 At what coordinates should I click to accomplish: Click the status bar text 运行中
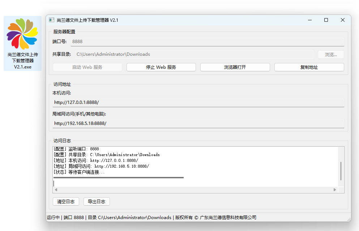click(x=53, y=218)
